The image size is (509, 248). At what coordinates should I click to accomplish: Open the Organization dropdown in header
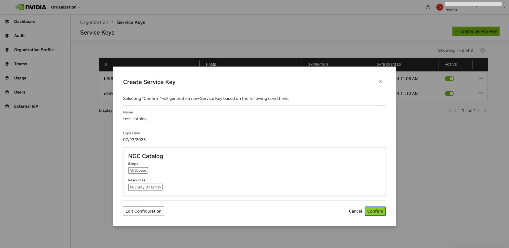[66, 7]
